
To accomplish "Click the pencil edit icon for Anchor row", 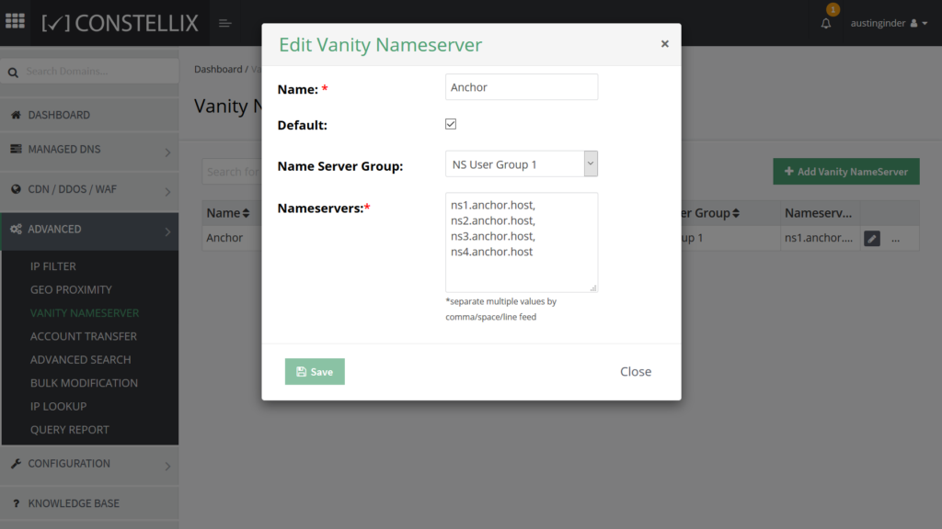I will (872, 238).
